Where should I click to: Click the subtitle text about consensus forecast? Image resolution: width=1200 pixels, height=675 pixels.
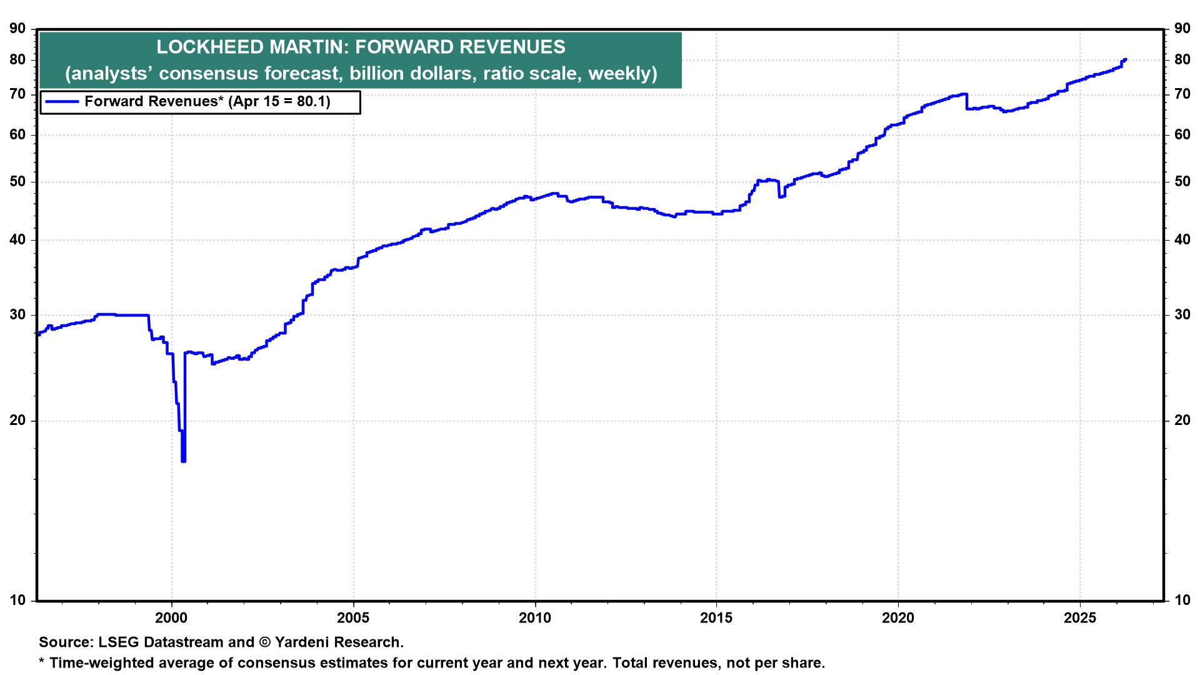tap(361, 74)
